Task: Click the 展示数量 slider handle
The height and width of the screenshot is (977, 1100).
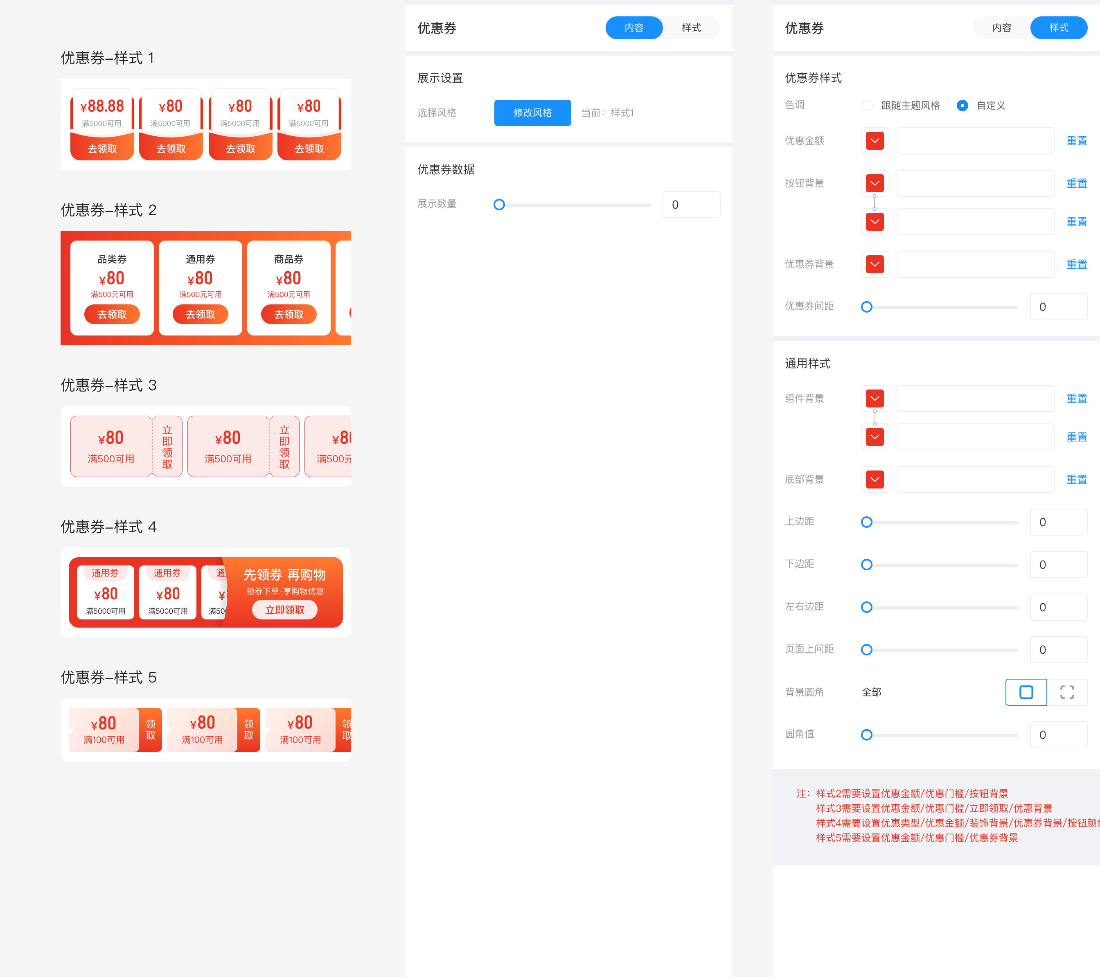Action: coord(499,205)
